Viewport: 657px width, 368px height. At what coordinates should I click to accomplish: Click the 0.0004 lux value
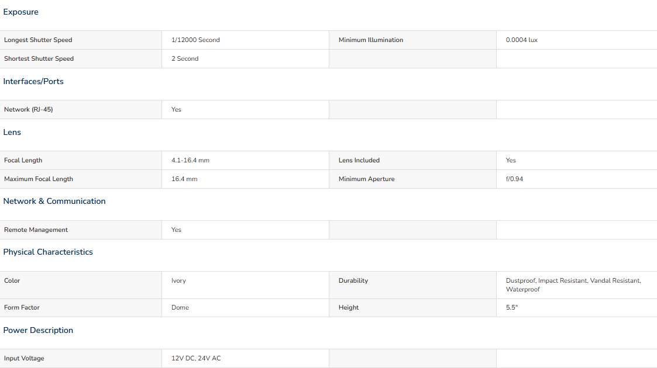coord(522,40)
